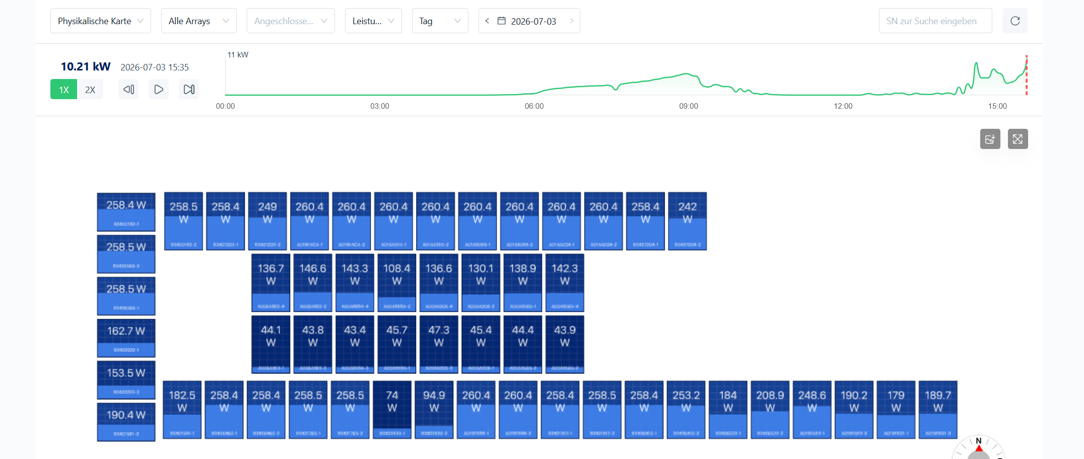The height and width of the screenshot is (459, 1084).
Task: Select the 108.4 W panel
Action: coord(397,283)
